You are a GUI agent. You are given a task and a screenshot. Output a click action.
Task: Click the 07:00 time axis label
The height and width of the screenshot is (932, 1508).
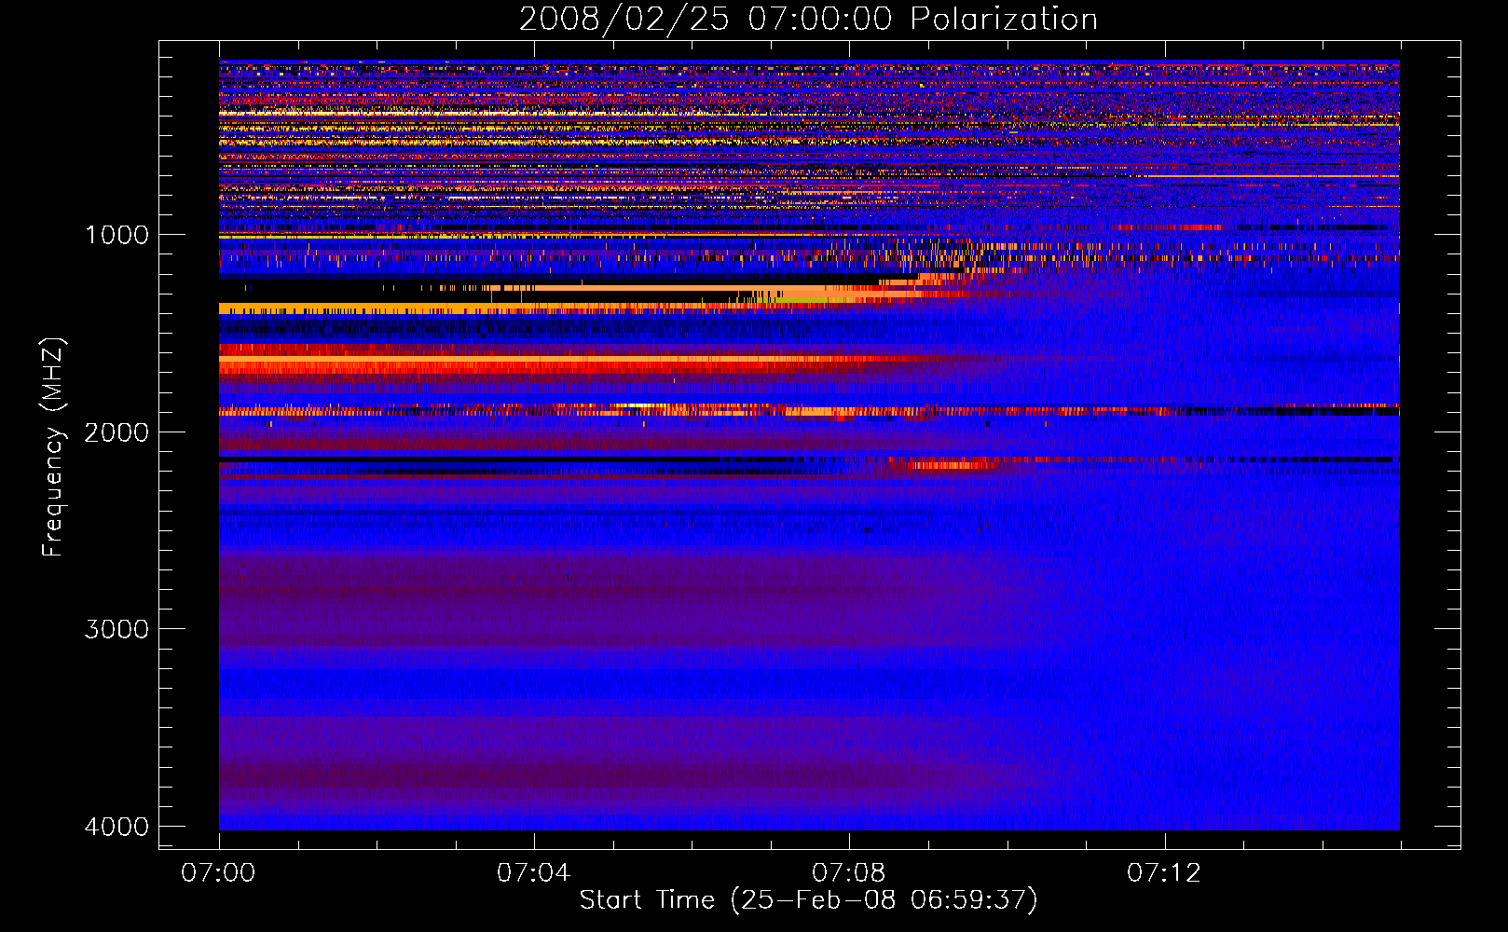(x=218, y=873)
